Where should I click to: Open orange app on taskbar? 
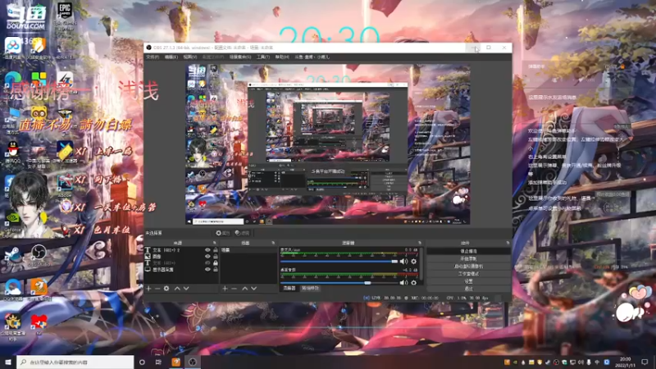coord(175,362)
